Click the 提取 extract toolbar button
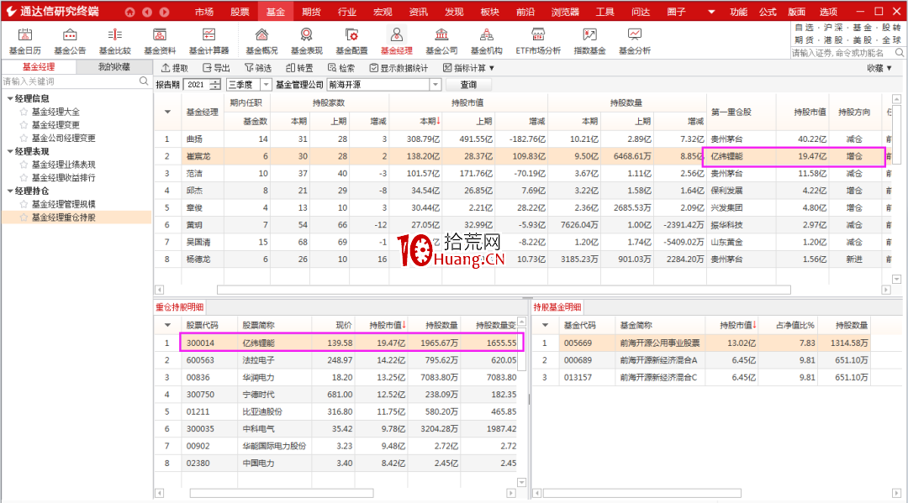 tap(174, 68)
